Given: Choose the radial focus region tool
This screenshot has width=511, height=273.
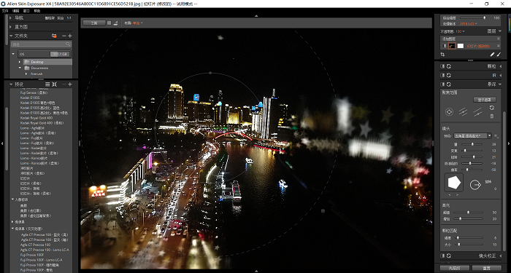Looking at the screenshot, I should (450, 112).
